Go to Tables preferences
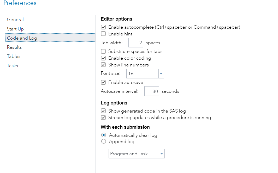 tap(14, 56)
